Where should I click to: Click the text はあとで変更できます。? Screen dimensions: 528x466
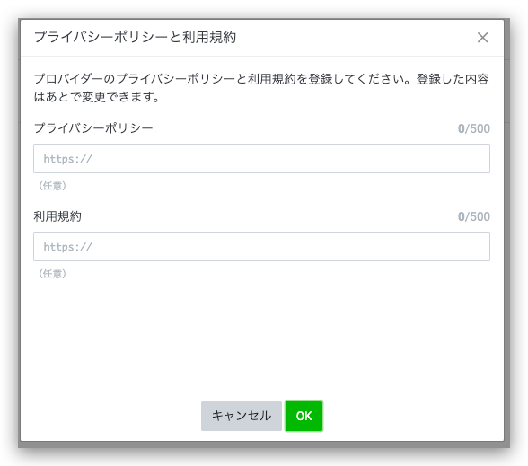pos(97,97)
